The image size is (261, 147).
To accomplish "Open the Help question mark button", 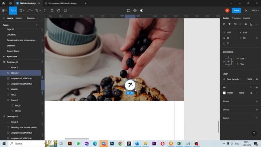I will pos(254,133).
